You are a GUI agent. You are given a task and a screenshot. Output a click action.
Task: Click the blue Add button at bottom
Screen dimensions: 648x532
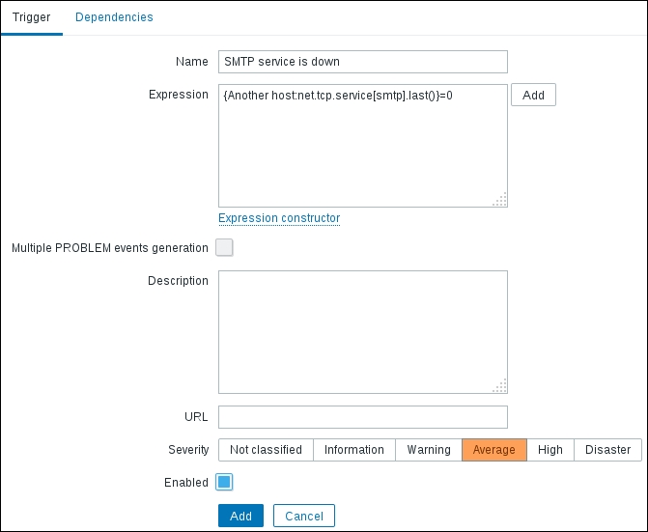pos(240,516)
